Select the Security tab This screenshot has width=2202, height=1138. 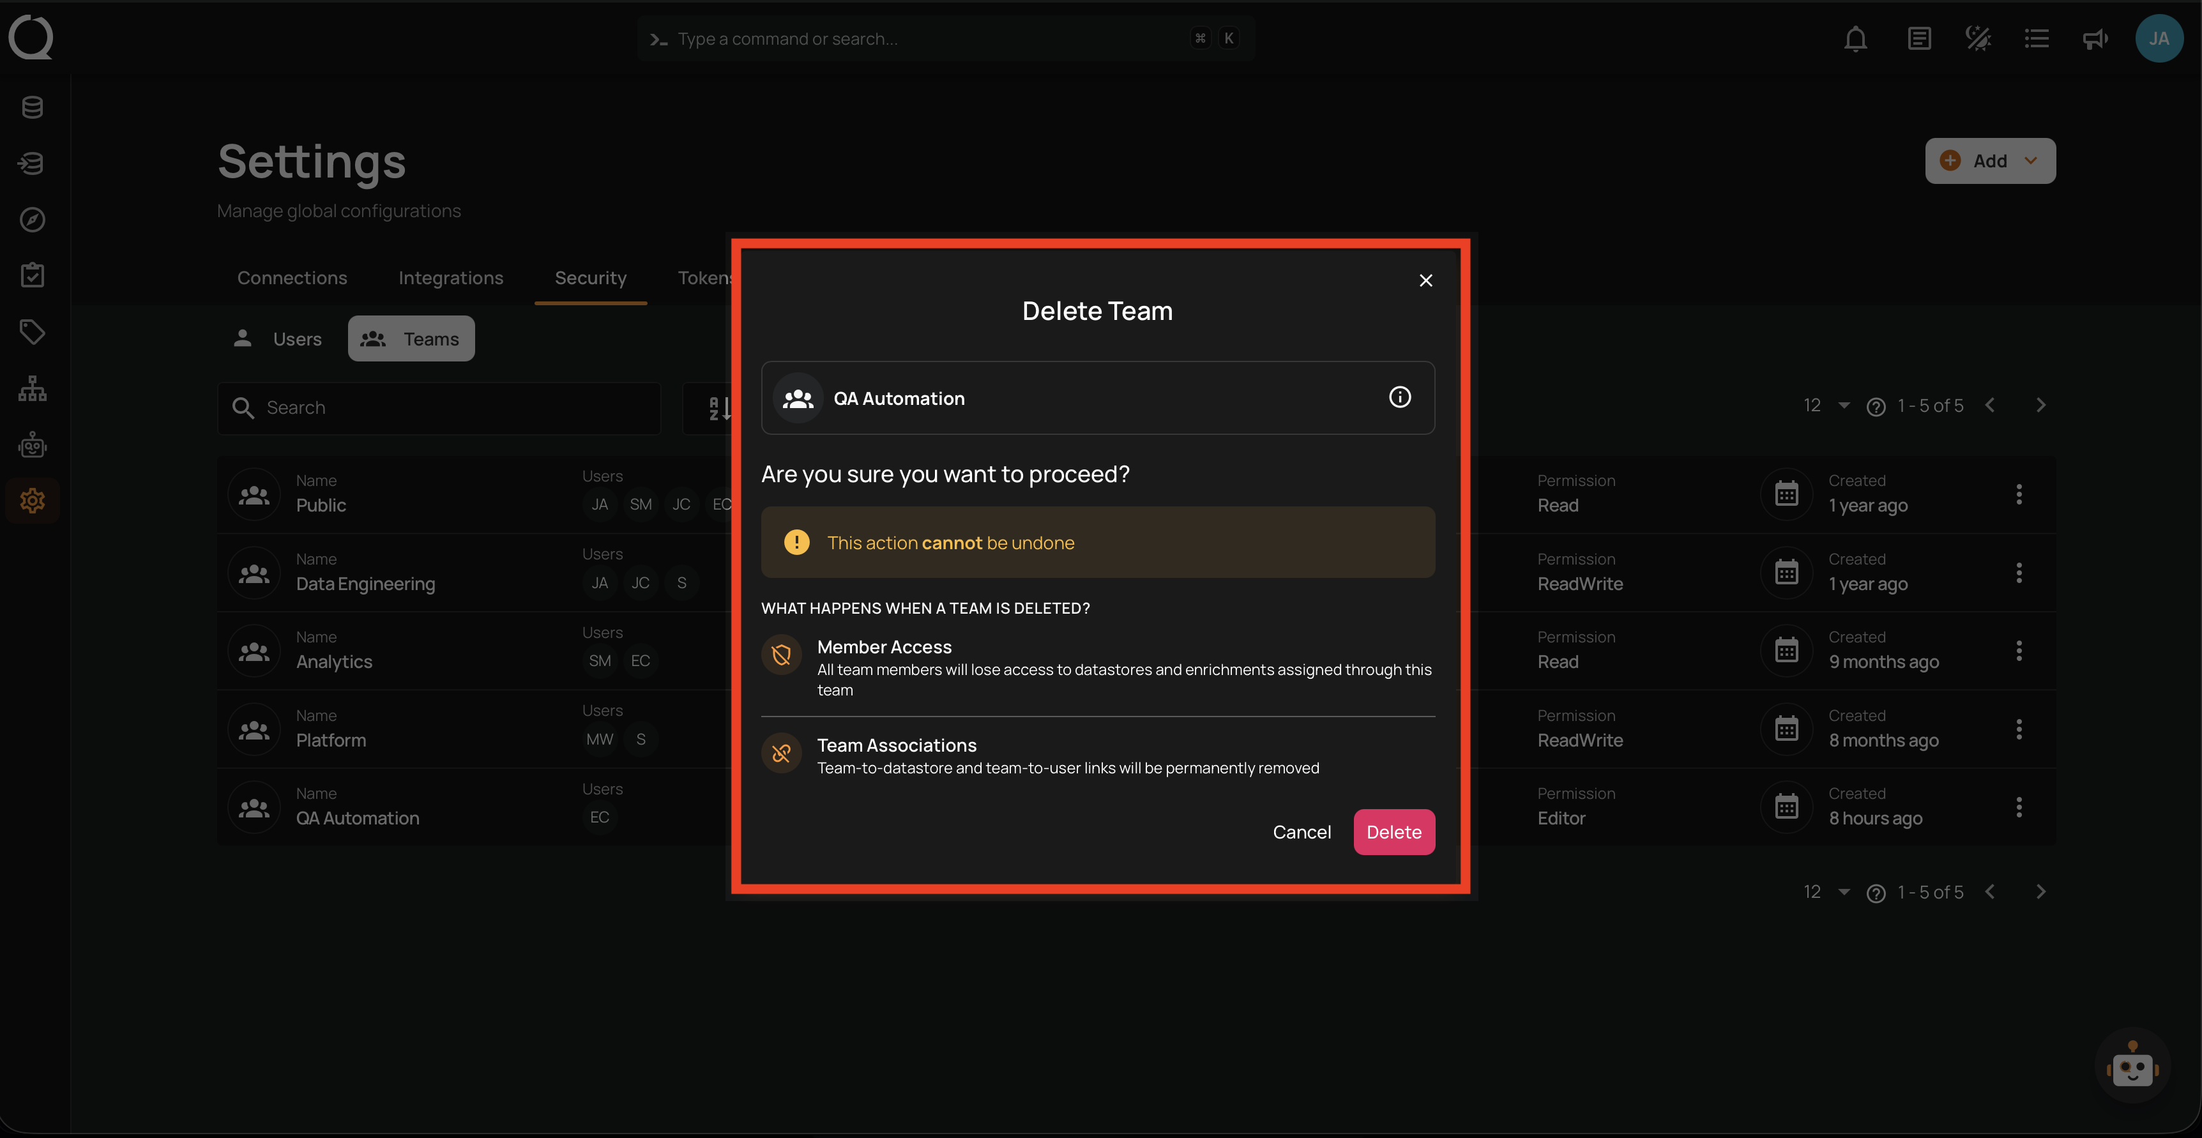coord(591,278)
